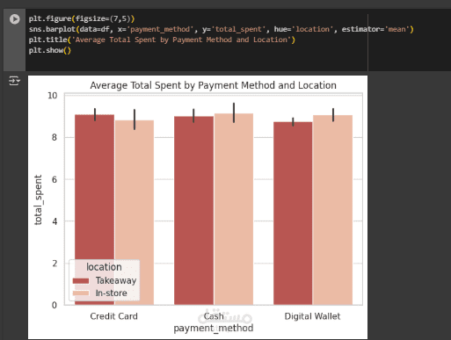Click the In-store legend color swatch
The height and width of the screenshot is (340, 451).
81,293
